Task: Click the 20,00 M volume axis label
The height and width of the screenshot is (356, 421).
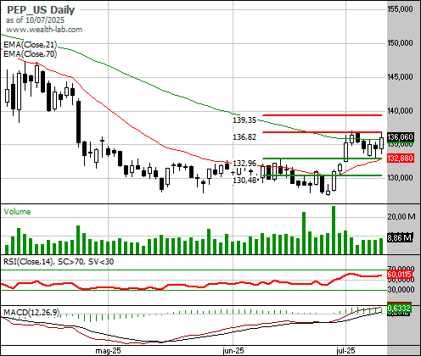Action: coord(401,217)
